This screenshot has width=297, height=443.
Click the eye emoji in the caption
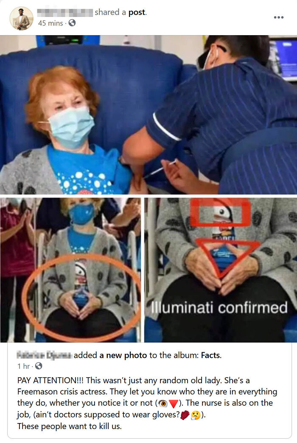click(163, 404)
